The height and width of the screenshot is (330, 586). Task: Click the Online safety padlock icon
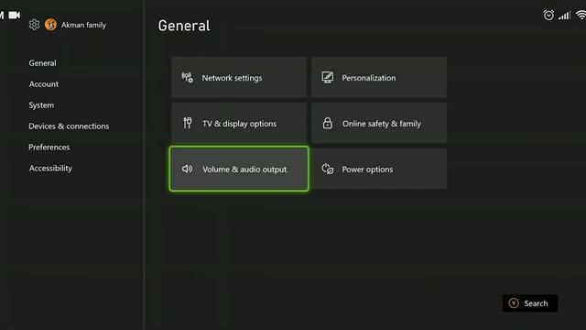(328, 123)
